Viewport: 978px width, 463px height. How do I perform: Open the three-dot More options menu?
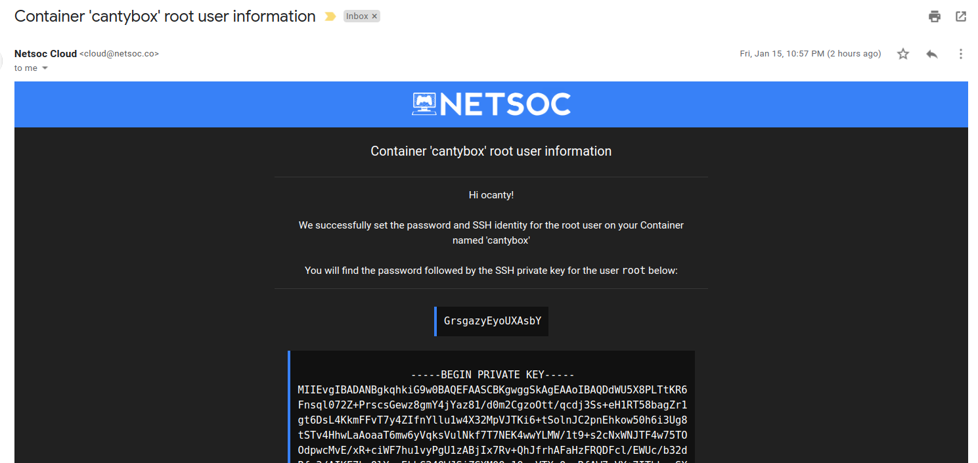[961, 54]
